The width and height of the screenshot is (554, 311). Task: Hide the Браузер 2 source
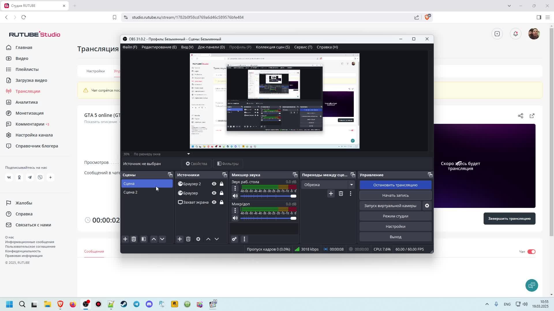214,184
